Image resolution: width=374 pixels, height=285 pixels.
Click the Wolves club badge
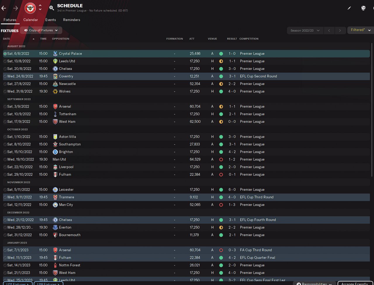point(55,91)
